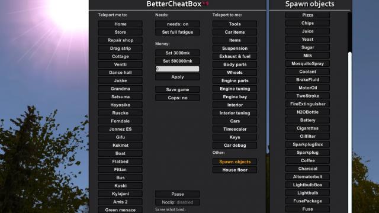The width and height of the screenshot is (379, 213).
Task: Apply the custom money amount
Action: [x=178, y=77]
